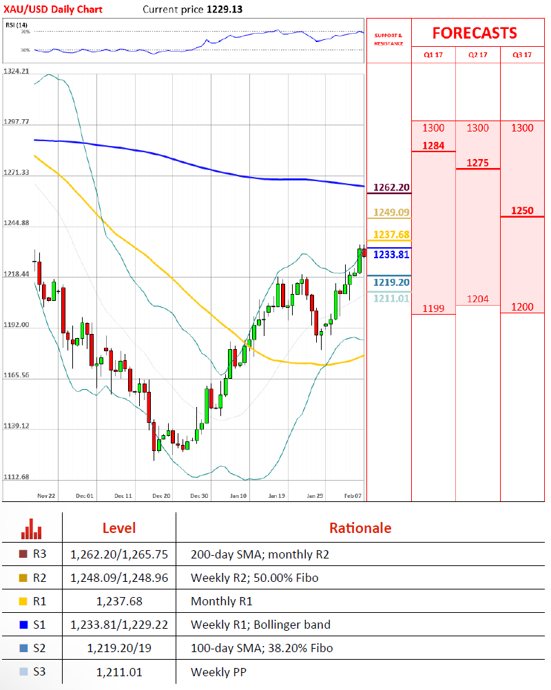Click the Q3 17 low forecast 1200
The width and height of the screenshot is (551, 690).
coord(522,307)
